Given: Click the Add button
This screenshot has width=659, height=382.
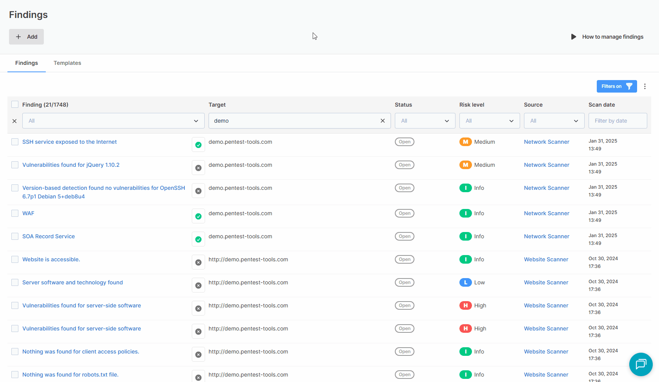Looking at the screenshot, I should click(26, 37).
